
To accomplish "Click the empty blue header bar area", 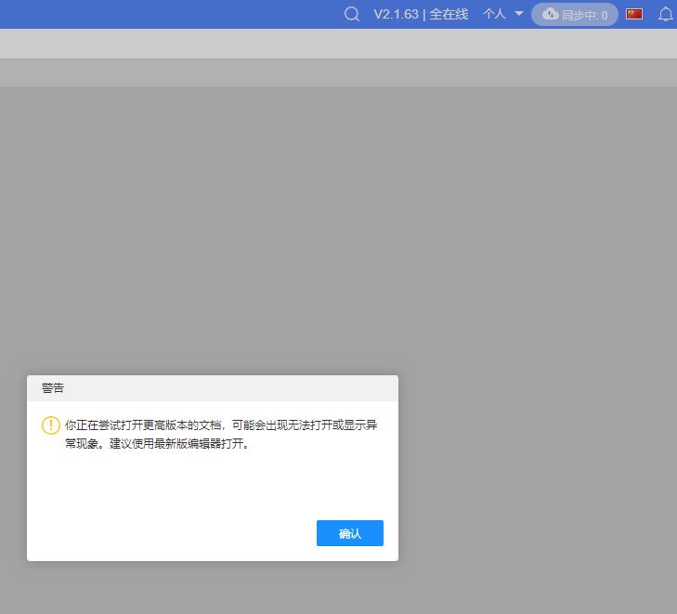I will [167, 14].
